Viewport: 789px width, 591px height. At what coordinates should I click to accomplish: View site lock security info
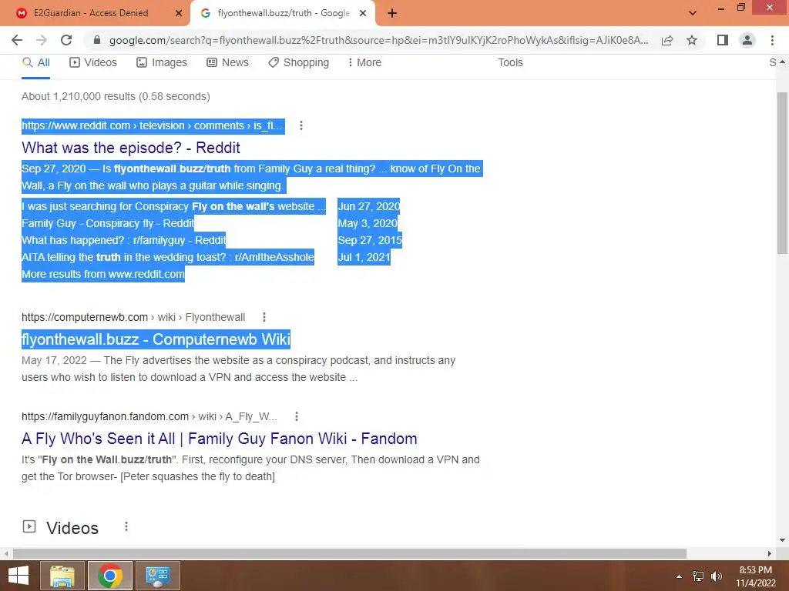(97, 40)
